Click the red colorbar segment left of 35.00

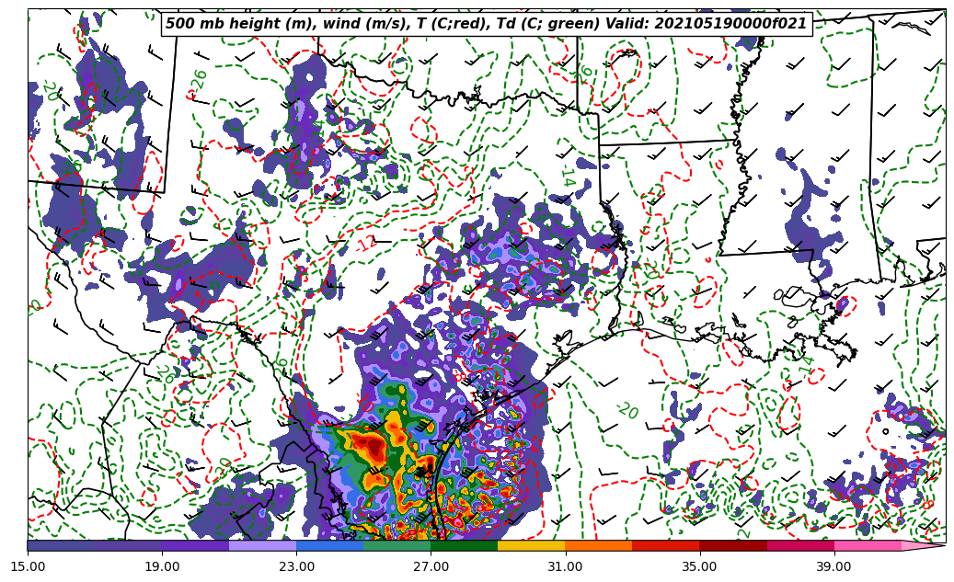665,545
